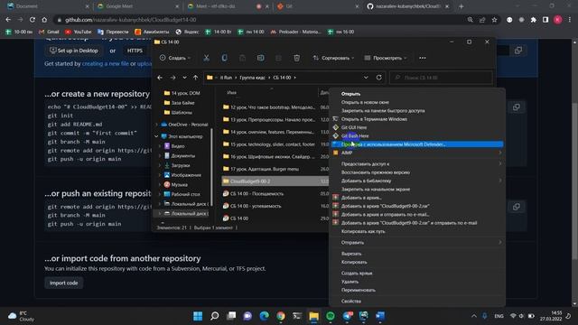
Task: Open 'Загрузки' in navigation pane
Action: (x=181, y=165)
